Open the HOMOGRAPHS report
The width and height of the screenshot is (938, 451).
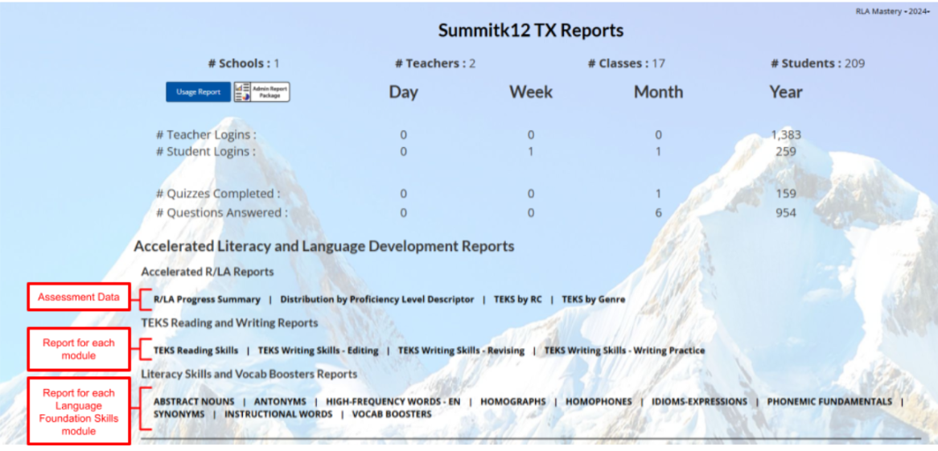[512, 401]
